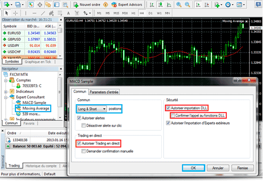Screen dimensions: 263x181
Task: Switch to Parameters d'entrée tab
Action: click(x=104, y=92)
